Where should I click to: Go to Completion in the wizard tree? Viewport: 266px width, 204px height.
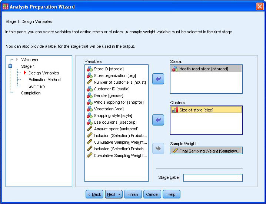31,93
